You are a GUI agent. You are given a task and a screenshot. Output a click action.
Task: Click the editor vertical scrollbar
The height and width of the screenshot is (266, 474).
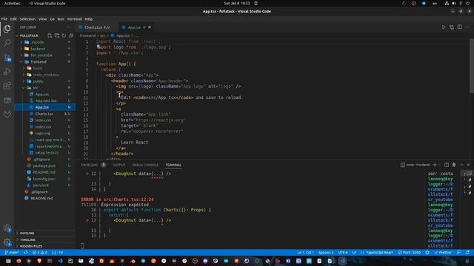472,66
